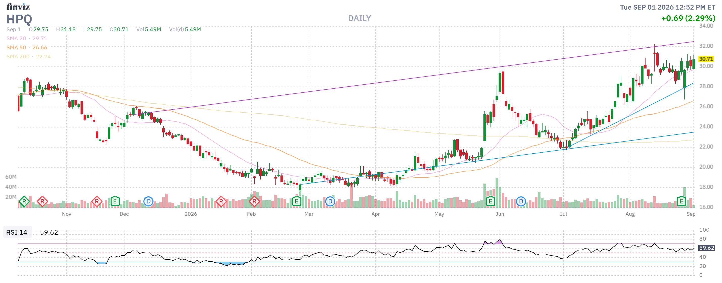722x283 pixels.
Task: Click the 60M volume axis label
Action: point(11,177)
